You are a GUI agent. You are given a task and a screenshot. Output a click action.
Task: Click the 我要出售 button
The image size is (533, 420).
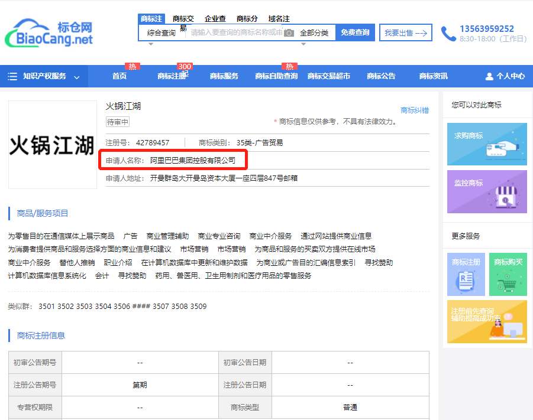pyautogui.click(x=406, y=32)
